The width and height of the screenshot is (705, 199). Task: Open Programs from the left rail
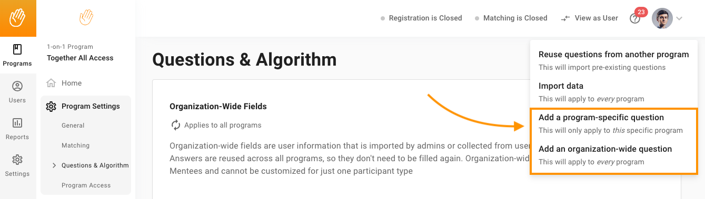pyautogui.click(x=17, y=56)
